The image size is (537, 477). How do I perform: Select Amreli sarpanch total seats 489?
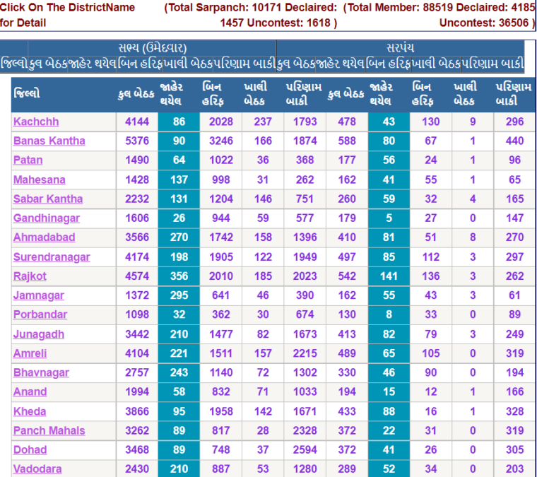click(347, 353)
